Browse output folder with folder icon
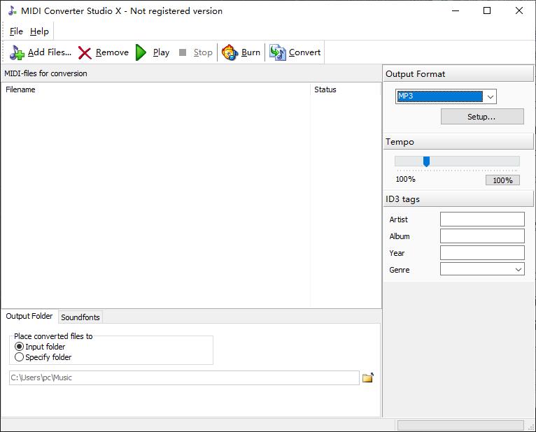 coord(368,377)
